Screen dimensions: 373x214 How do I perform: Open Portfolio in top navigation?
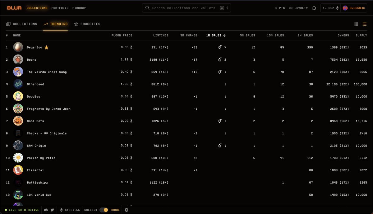[60, 8]
